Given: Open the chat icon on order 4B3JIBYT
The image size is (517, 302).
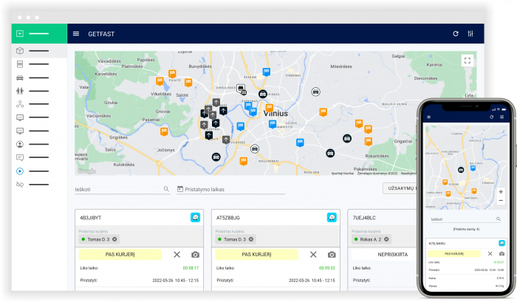Looking at the screenshot, I should tap(195, 217).
